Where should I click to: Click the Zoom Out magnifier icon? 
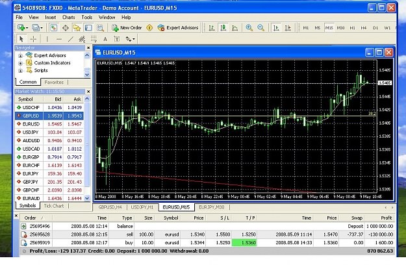[260, 28]
